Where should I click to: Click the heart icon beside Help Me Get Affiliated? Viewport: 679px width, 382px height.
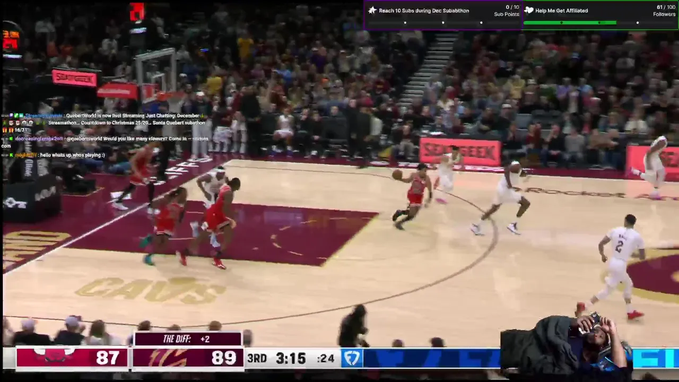click(529, 10)
